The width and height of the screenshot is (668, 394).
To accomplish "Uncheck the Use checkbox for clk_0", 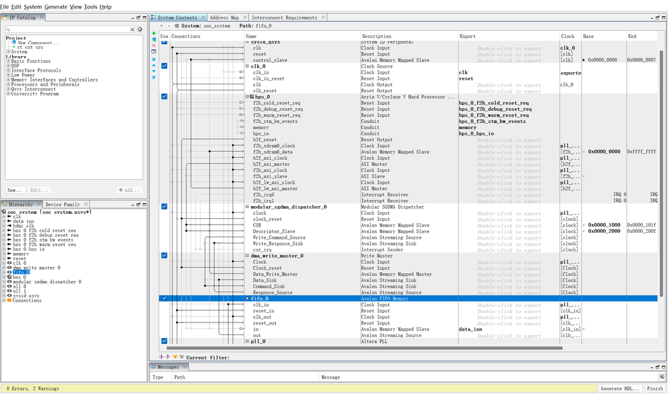I will (x=165, y=66).
